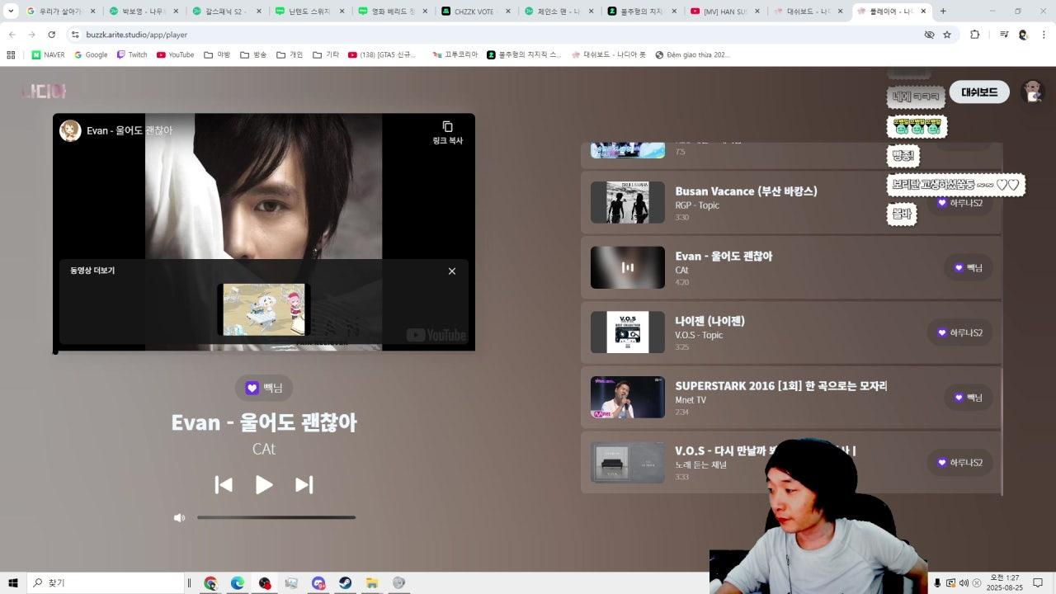Viewport: 1056px width, 594px height.
Task: Click the Mnet TV video thumbnail
Action: (628, 397)
